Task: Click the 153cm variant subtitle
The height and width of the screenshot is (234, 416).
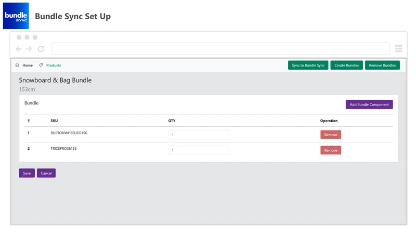Action: [27, 89]
